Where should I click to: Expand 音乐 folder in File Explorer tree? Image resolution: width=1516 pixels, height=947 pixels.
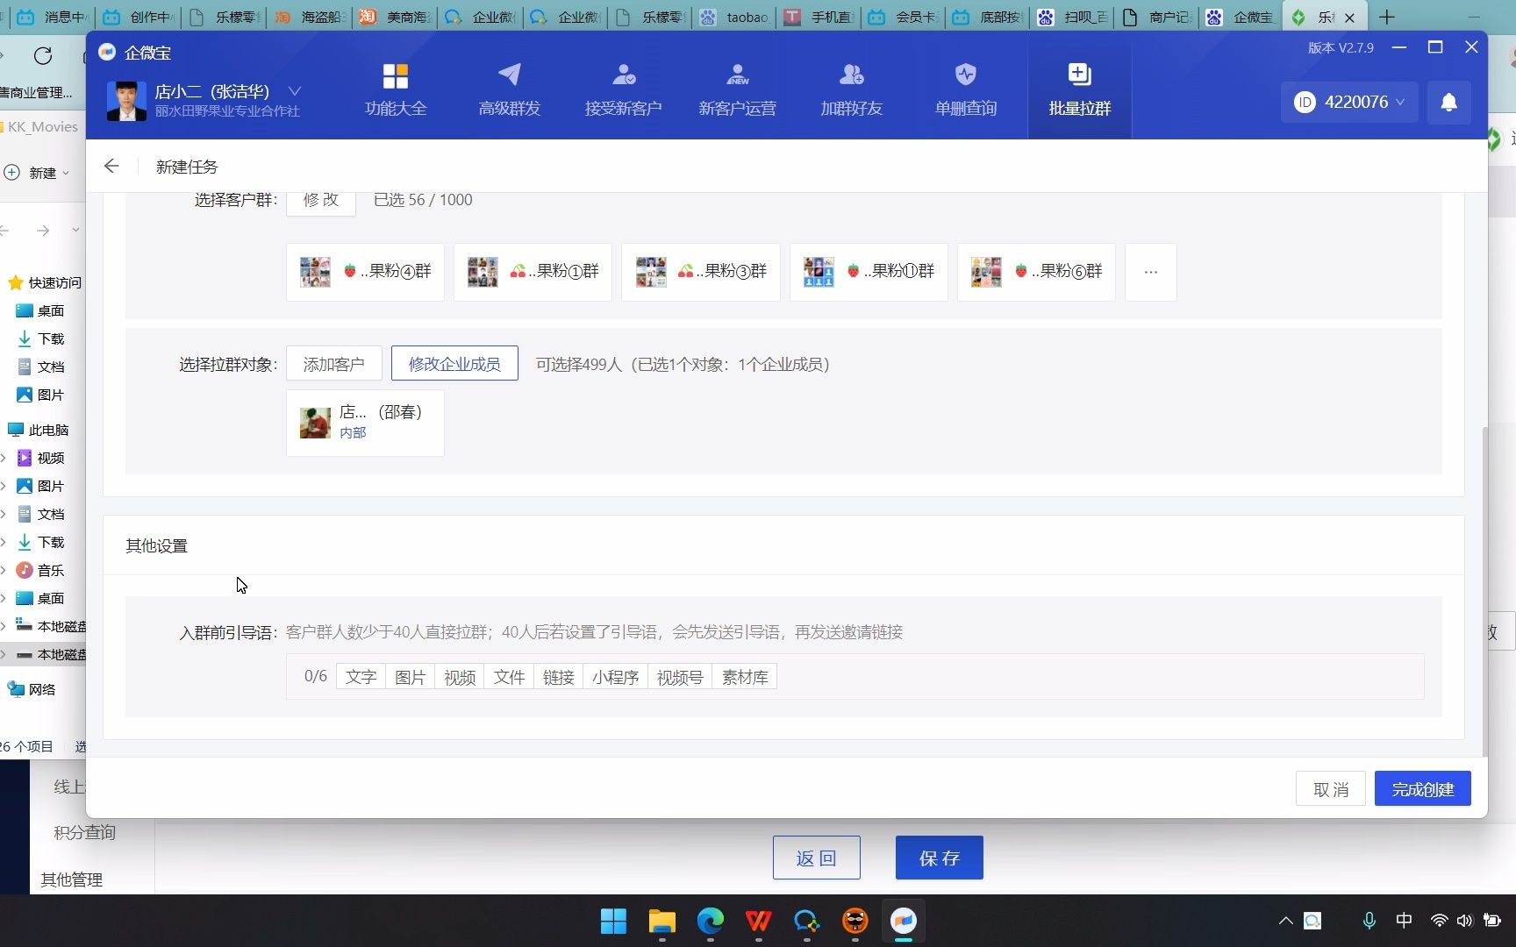tap(3, 570)
